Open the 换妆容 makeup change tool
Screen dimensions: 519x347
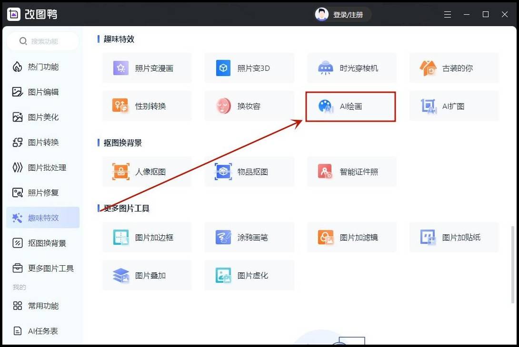(x=249, y=106)
